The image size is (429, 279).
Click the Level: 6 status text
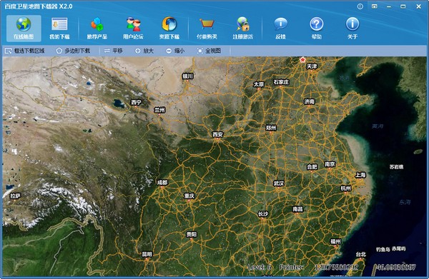[x=260, y=267]
